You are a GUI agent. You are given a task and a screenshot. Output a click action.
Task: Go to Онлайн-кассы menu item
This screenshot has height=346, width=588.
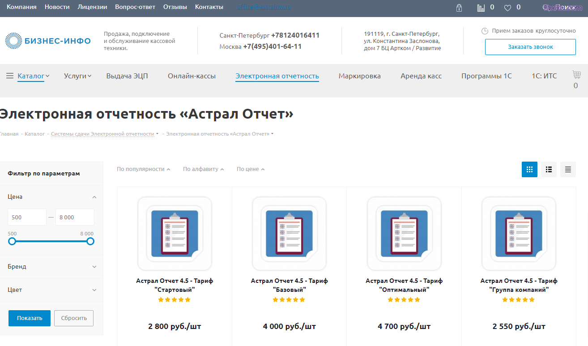192,76
